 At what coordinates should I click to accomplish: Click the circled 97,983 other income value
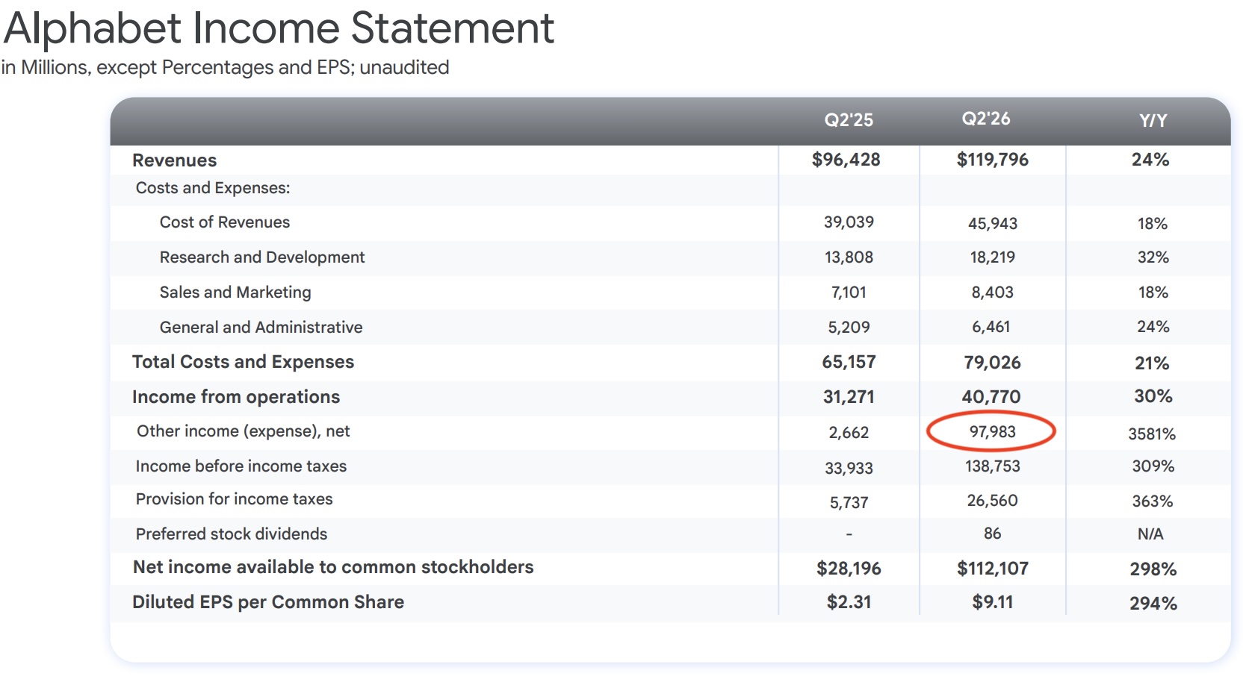pos(992,432)
